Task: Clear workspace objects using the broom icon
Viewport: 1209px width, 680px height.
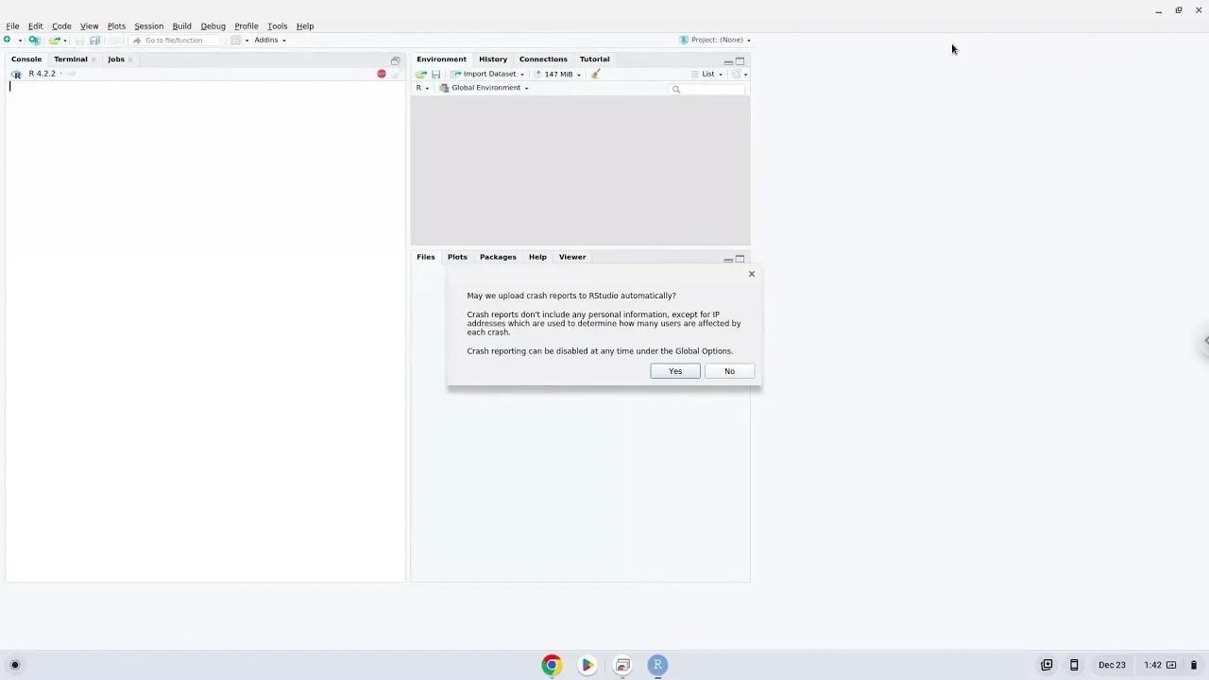Action: (595, 74)
